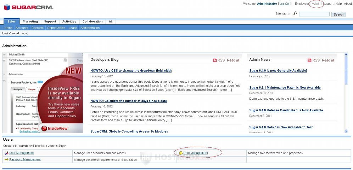Click the news panel scroll down arrow
Screen dimensions: 353x170
tap(346, 131)
